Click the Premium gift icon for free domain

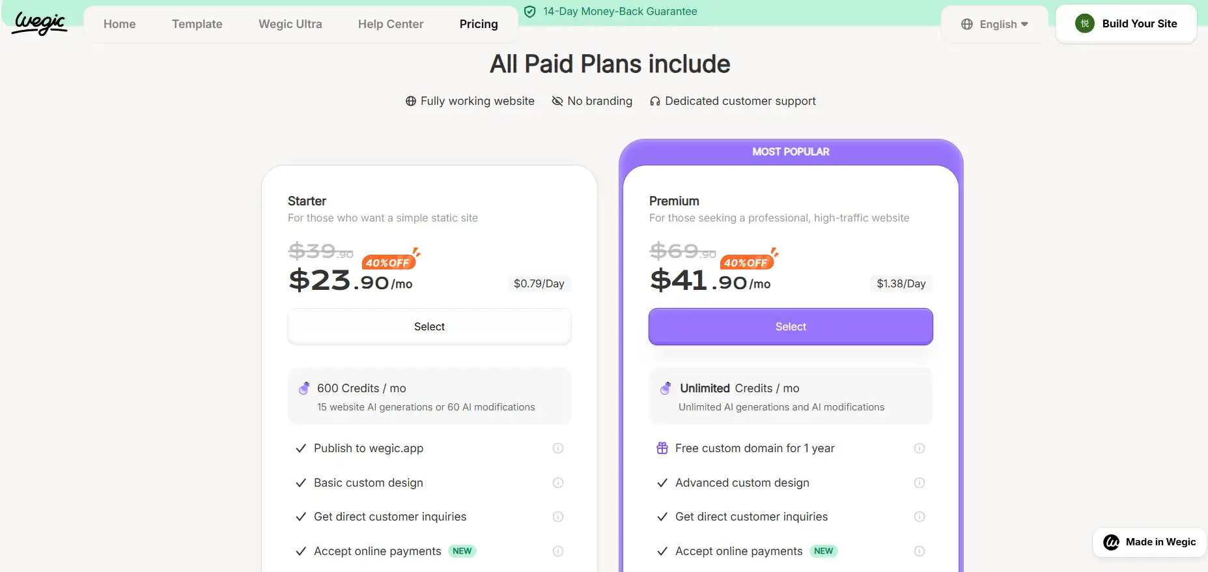[662, 448]
